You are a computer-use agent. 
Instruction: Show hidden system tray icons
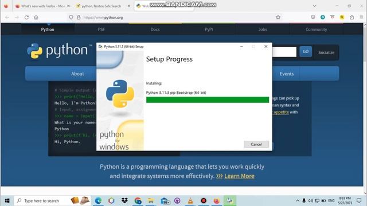pyautogui.click(x=298, y=201)
